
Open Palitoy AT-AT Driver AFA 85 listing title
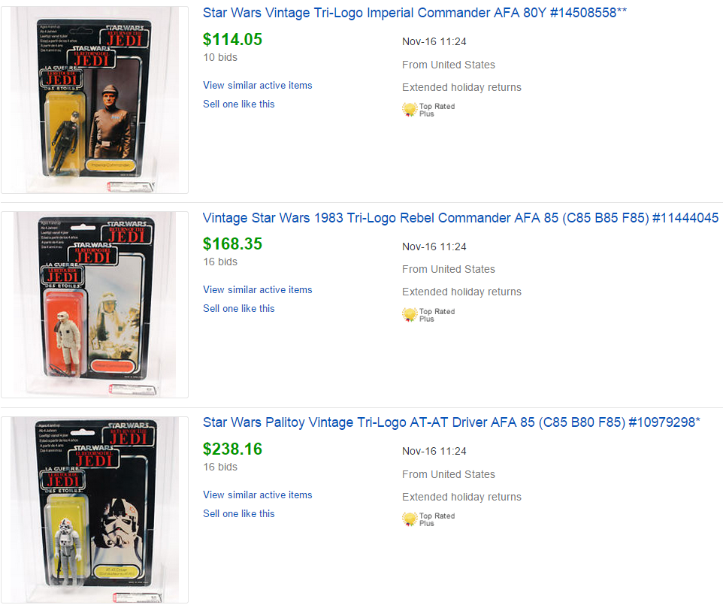point(452,422)
